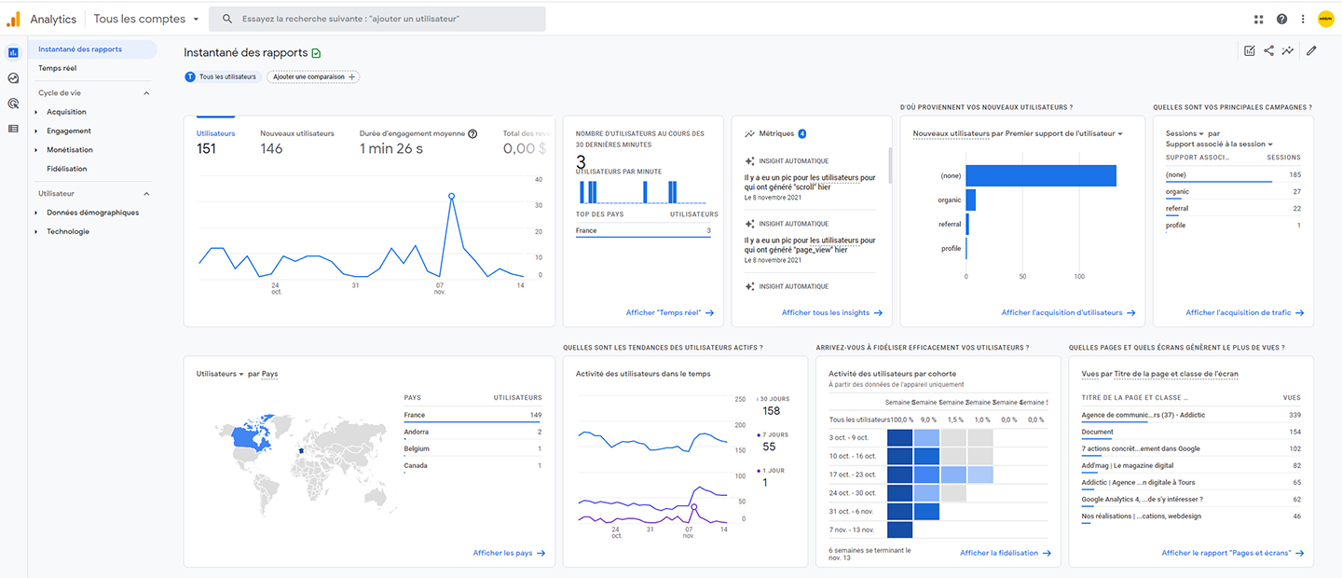Viewport: 1342px width, 578px height.
Task: Open the three-dot more options menu
Action: pyautogui.click(x=1303, y=19)
